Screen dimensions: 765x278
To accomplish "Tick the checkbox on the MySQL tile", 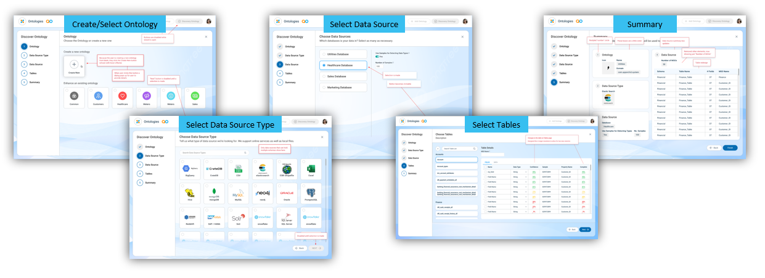I will (x=231, y=186).
